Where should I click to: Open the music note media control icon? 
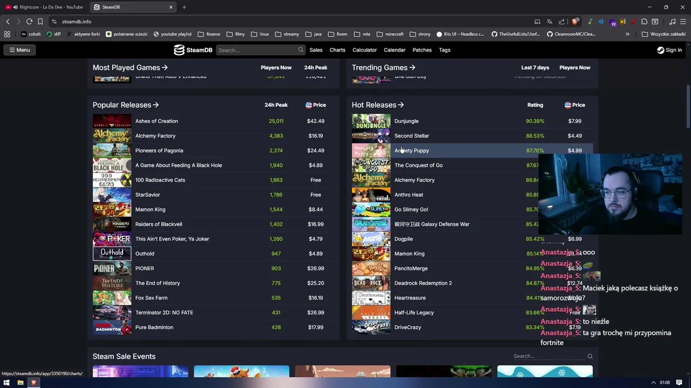672,22
